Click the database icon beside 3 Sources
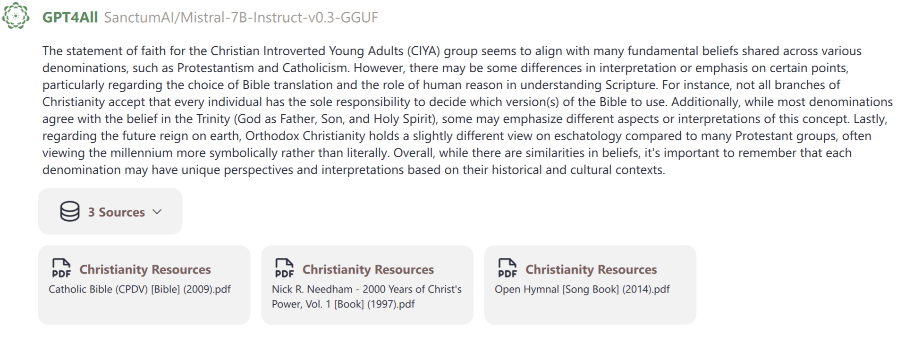The image size is (922, 342). click(x=69, y=211)
